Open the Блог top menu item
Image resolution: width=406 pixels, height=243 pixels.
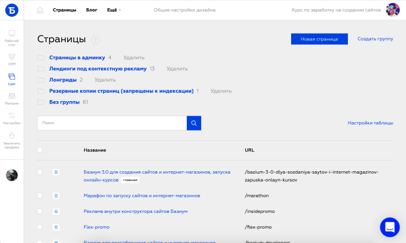tap(92, 10)
